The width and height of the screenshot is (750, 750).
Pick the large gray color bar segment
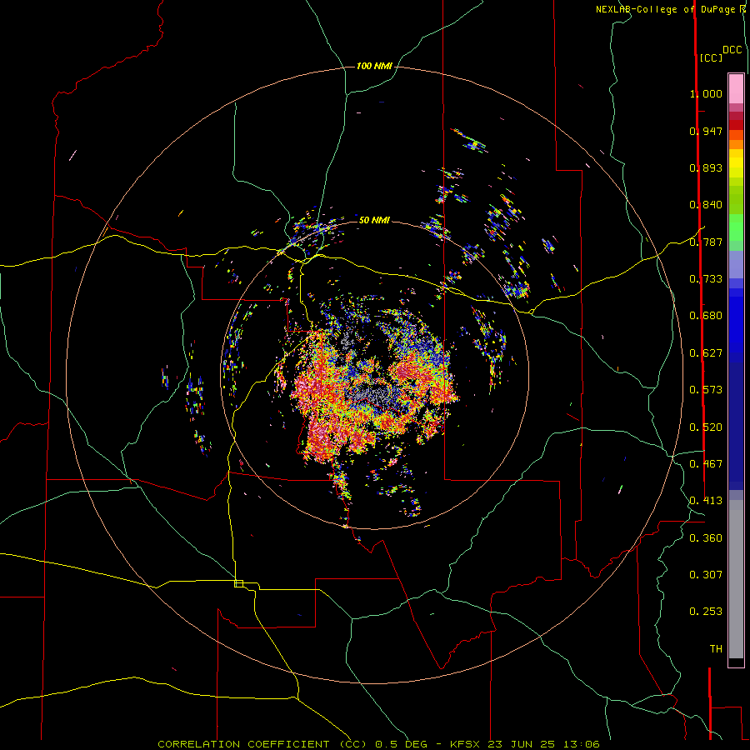click(736, 579)
